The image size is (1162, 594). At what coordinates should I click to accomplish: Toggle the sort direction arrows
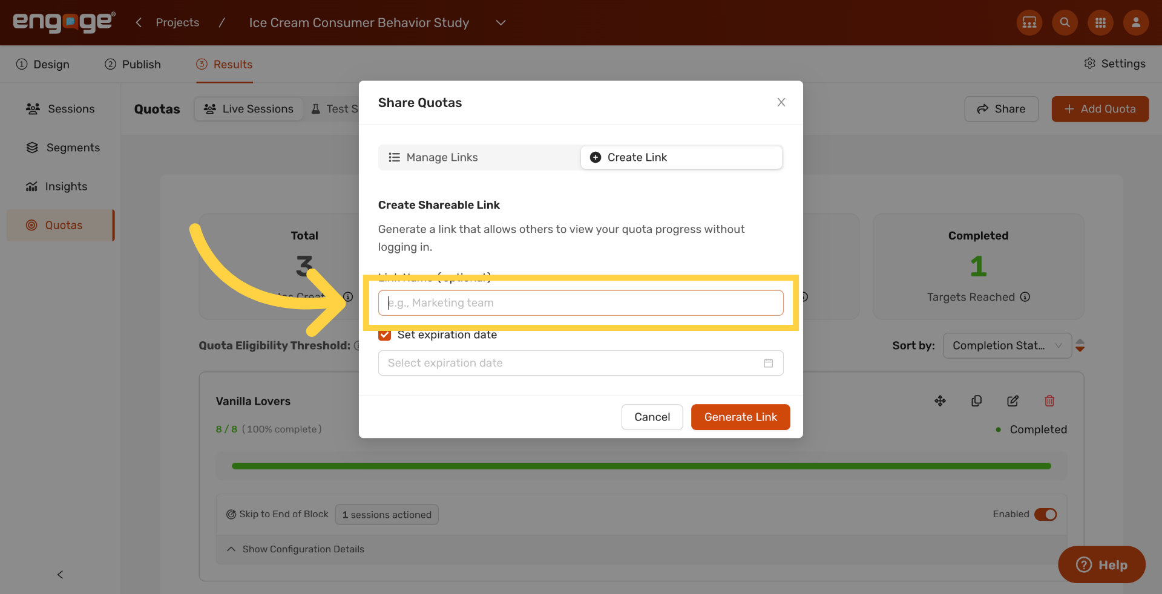(1080, 345)
